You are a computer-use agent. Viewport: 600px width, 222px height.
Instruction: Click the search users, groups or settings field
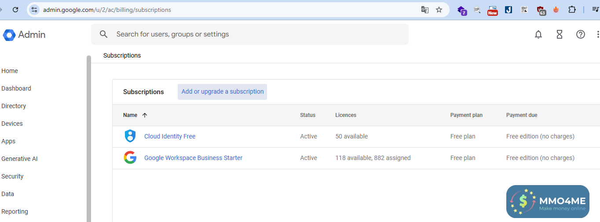click(255, 34)
